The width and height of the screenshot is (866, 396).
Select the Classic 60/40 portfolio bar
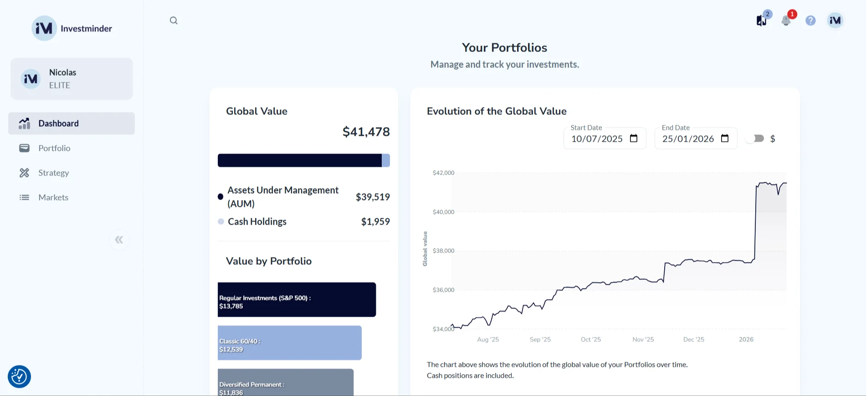coord(289,343)
